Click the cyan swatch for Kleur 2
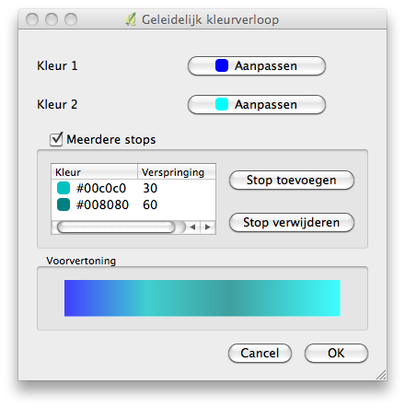 coord(222,104)
